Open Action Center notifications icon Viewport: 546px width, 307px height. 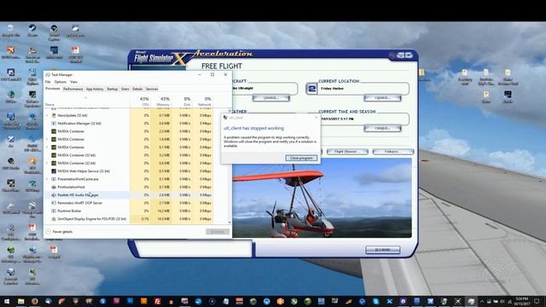pos(537,301)
